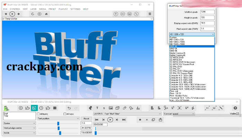Toggle the All layers checkbox

[x=38, y=114]
